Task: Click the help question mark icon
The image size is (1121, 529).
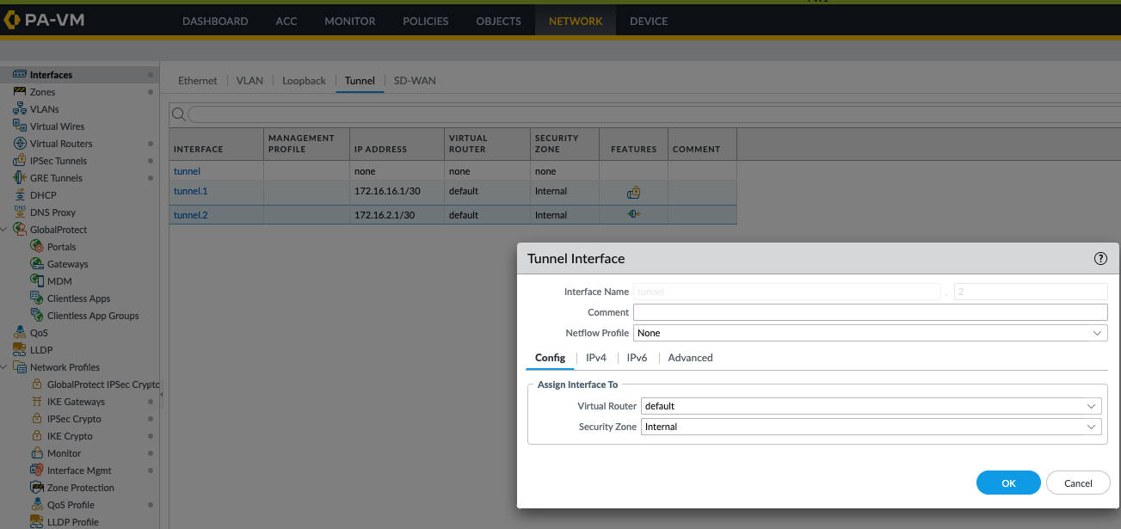Action: point(1099,258)
